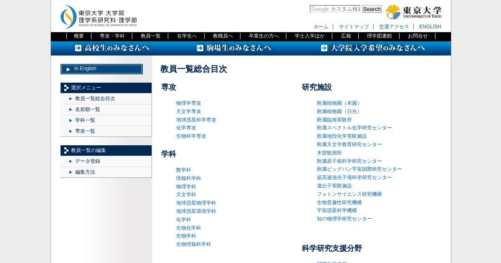Click the Google custom search field

[x=335, y=9]
